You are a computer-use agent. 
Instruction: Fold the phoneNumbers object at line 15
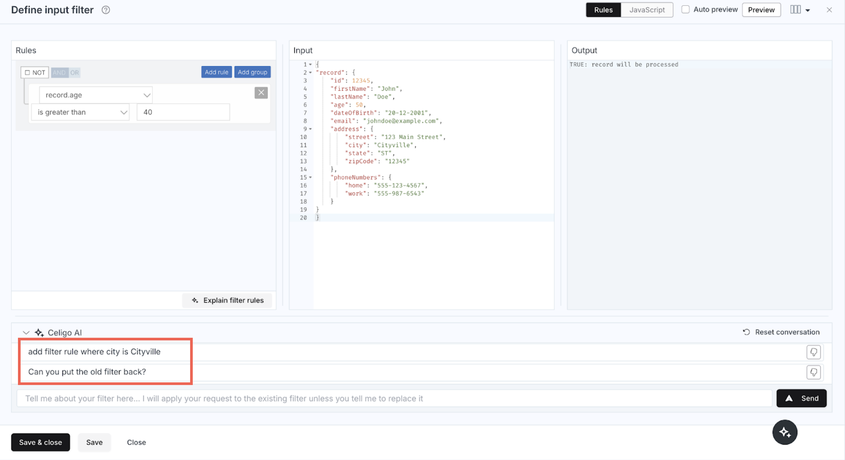click(x=310, y=177)
